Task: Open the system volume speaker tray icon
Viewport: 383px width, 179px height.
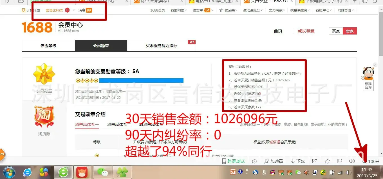Action: coord(349,172)
